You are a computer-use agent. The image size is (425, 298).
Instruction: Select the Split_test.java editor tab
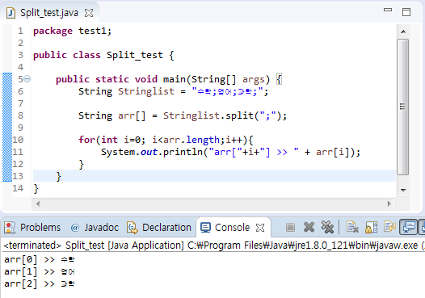coord(49,13)
